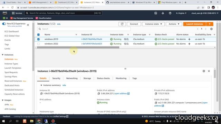Copy the private IPv4 address
This screenshot has width=221, height=124.
coord(156,93)
